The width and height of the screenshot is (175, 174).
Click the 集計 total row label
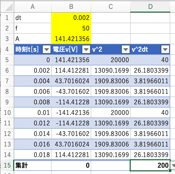(x=33, y=165)
